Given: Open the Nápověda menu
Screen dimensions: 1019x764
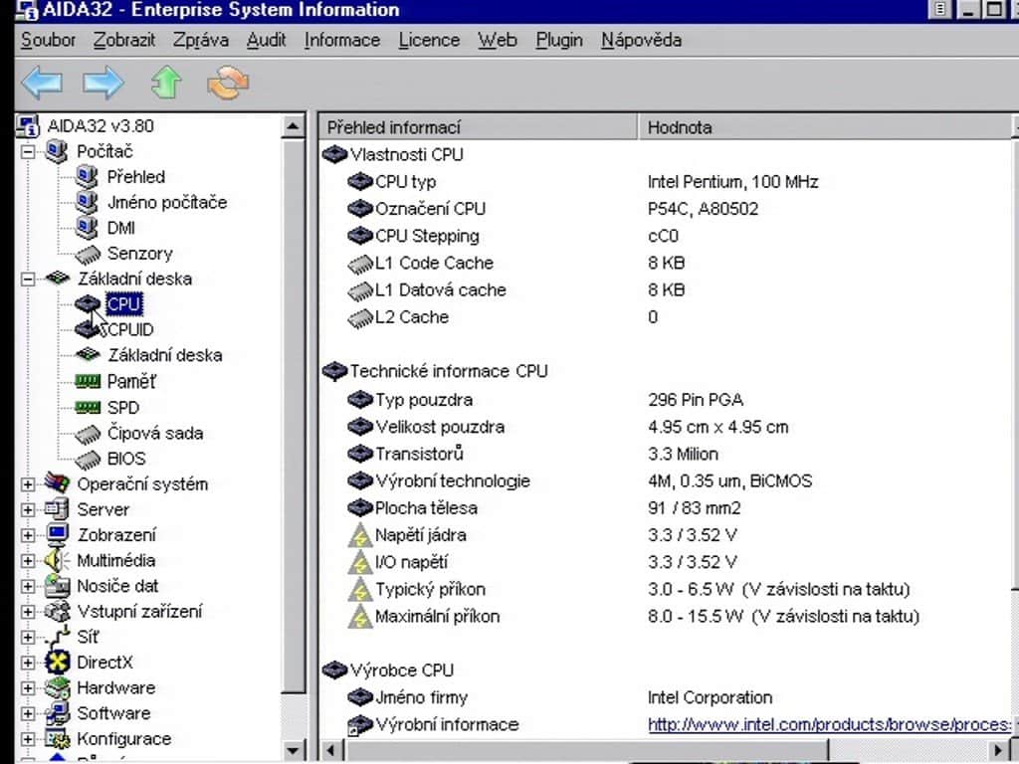Looking at the screenshot, I should tap(642, 40).
